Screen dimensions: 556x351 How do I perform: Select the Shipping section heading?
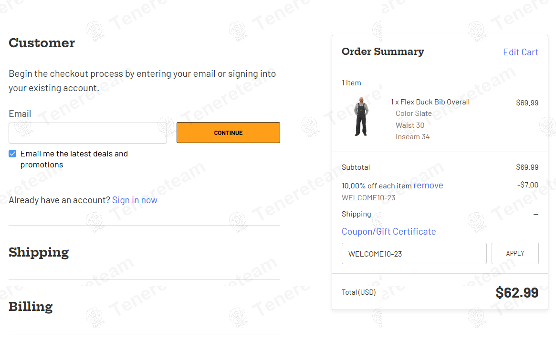pyautogui.click(x=39, y=252)
